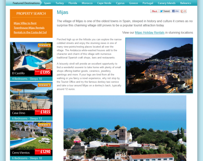View the El Castillo villa photo
The width and height of the screenshot is (203, 161).
[31, 56]
